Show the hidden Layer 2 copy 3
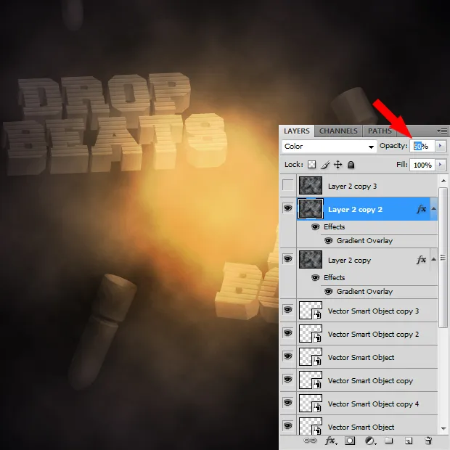The width and height of the screenshot is (450, 450). [x=288, y=186]
